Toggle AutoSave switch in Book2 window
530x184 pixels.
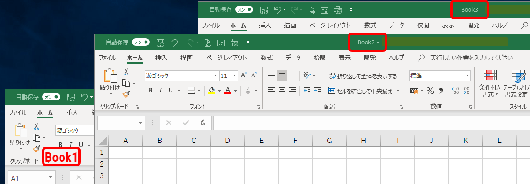(x=141, y=42)
